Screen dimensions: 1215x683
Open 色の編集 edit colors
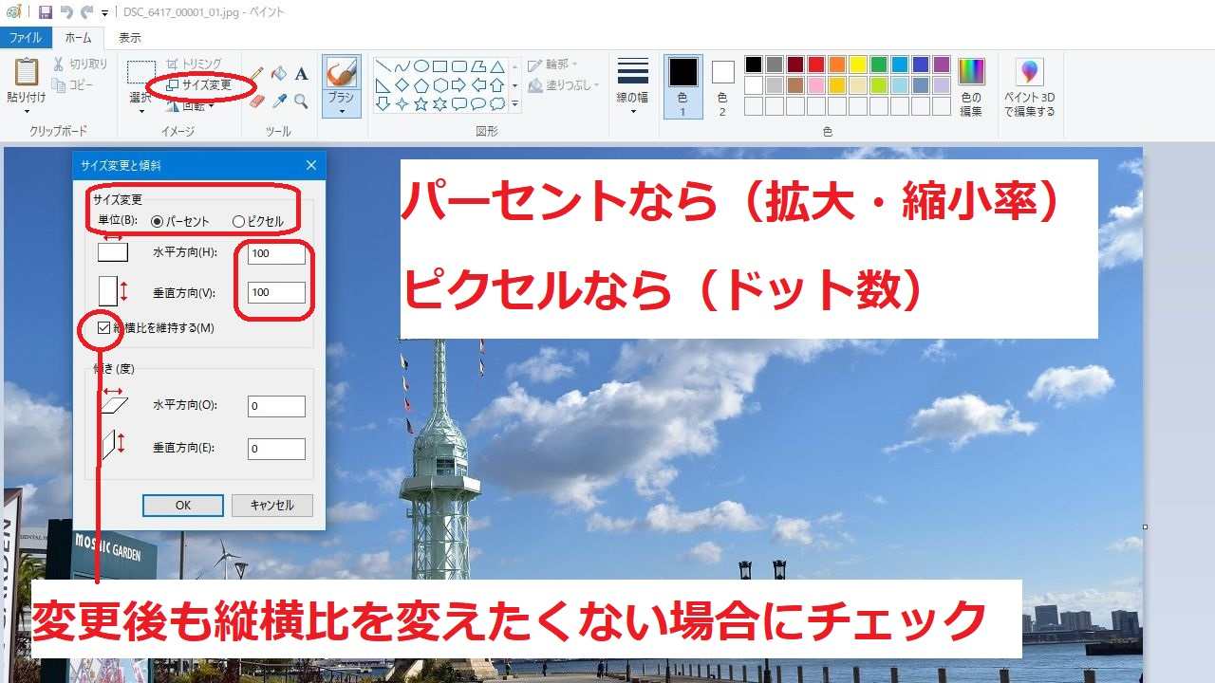(971, 86)
